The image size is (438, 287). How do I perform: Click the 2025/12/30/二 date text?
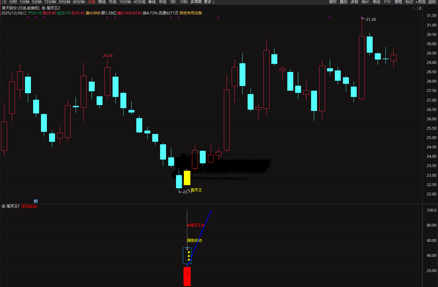14,13
